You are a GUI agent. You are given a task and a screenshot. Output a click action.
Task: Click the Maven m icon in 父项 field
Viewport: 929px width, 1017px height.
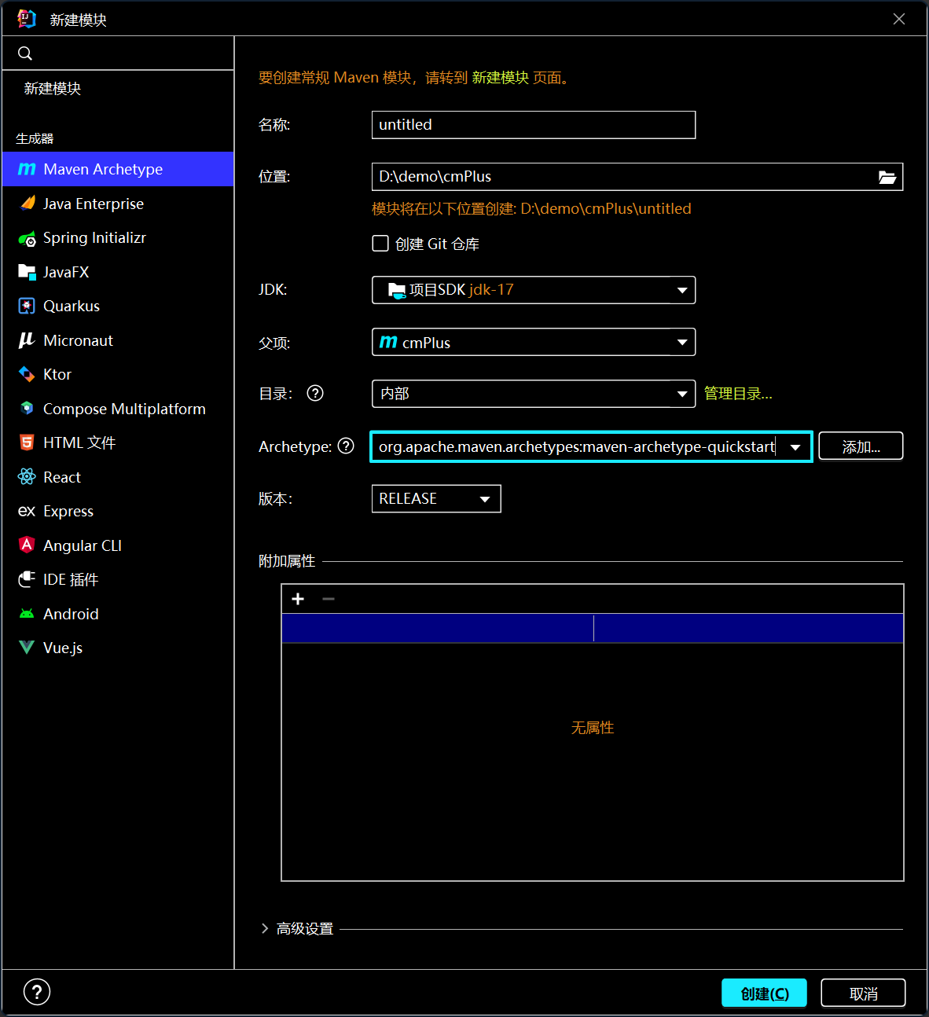(x=388, y=342)
